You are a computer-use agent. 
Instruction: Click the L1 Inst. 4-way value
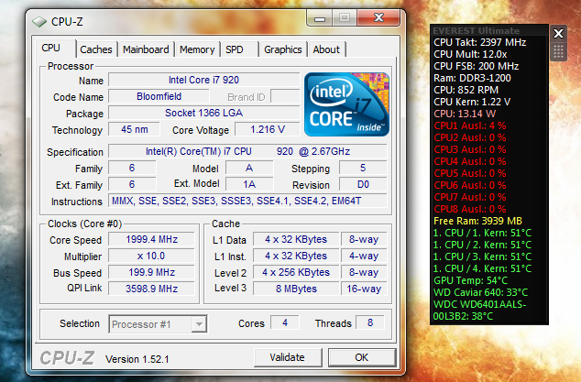(364, 256)
